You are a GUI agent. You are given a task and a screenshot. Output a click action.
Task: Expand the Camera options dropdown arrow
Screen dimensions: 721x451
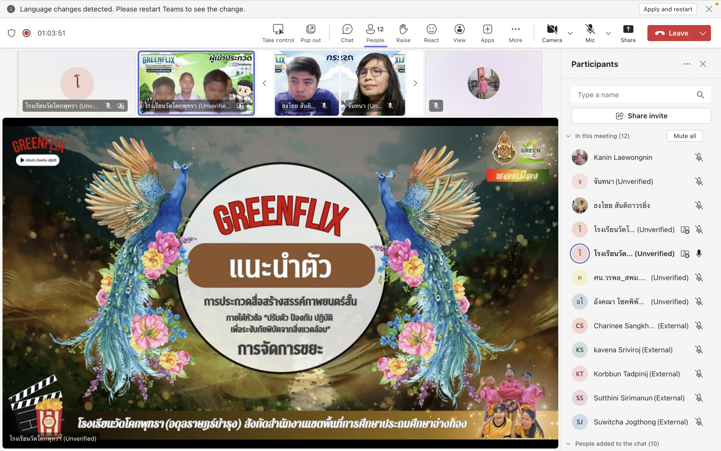point(570,33)
